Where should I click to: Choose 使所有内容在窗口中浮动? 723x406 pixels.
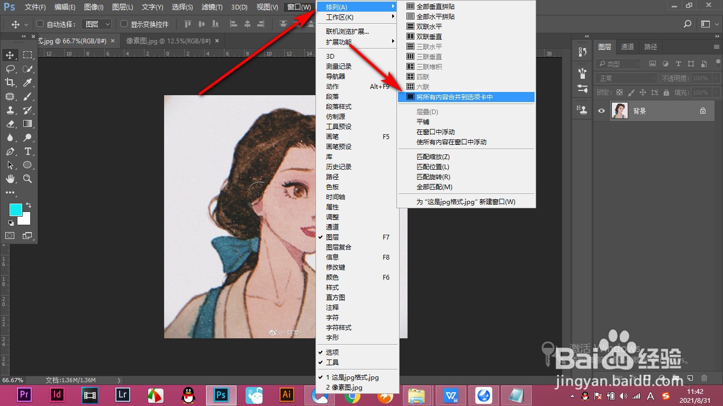(466, 142)
